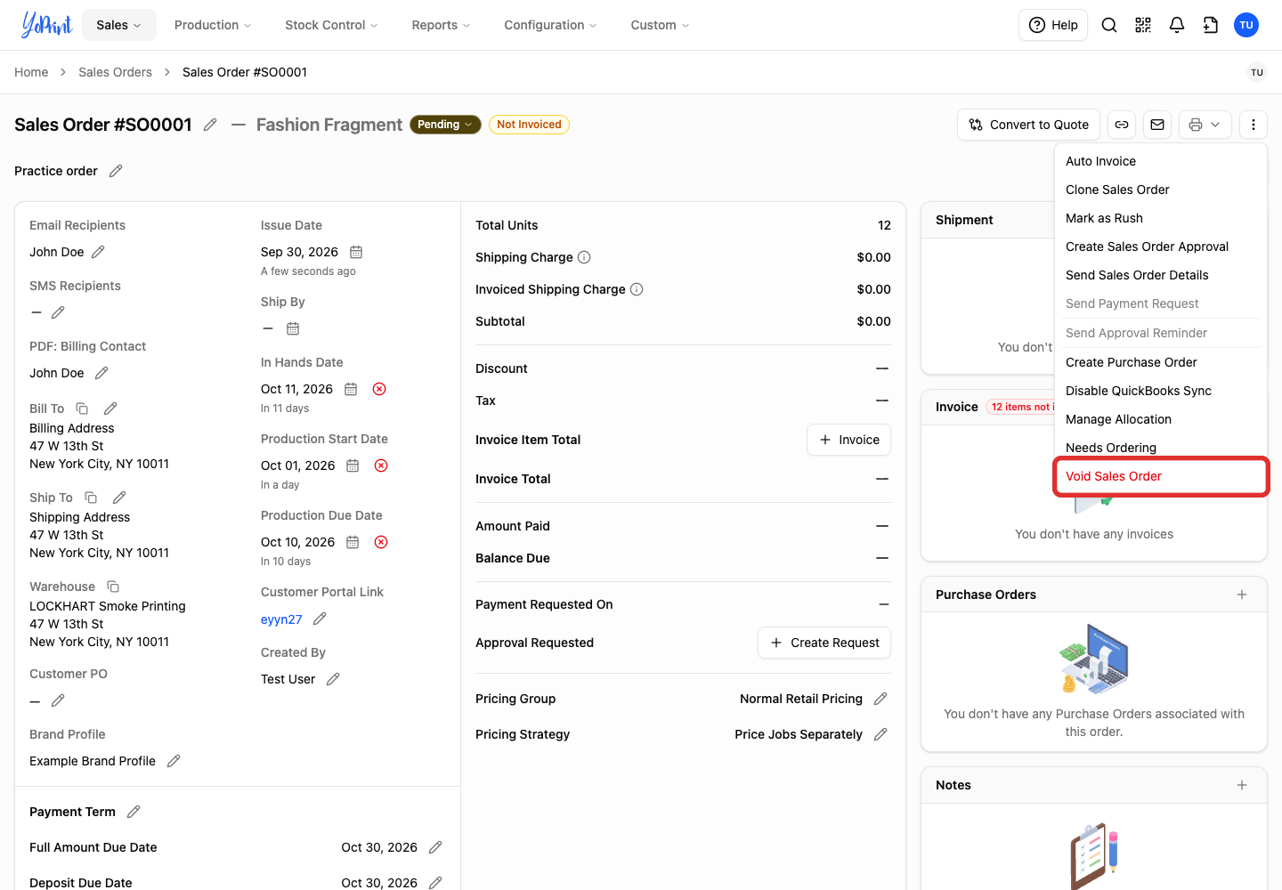The height and width of the screenshot is (890, 1282).
Task: Edit the Pricing Group value
Action: pos(880,699)
